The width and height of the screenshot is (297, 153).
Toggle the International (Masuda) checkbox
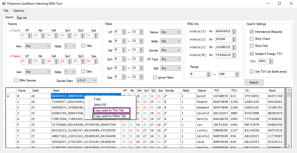[252, 32]
